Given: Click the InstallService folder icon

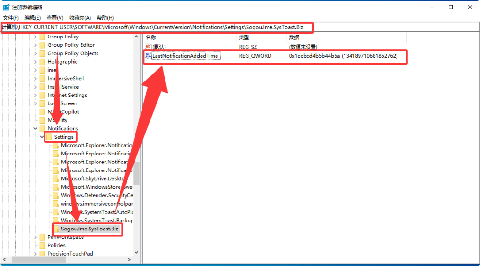Looking at the screenshot, I should [42, 87].
